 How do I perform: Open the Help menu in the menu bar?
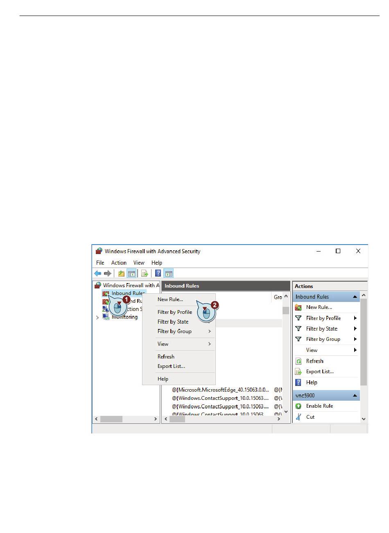pos(157,263)
